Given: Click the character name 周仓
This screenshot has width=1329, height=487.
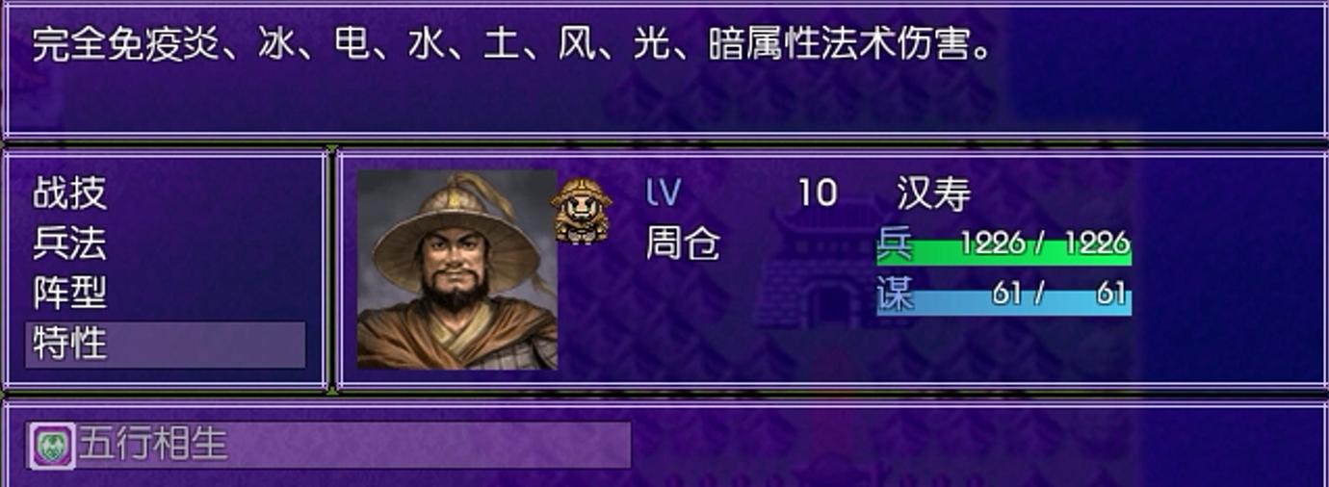Looking at the screenshot, I should pos(683,244).
